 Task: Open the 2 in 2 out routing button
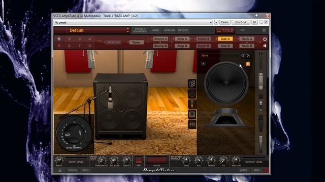click(x=241, y=22)
